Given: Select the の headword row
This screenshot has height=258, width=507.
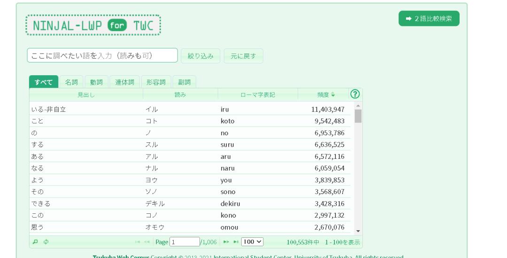Looking at the screenshot, I should (34, 133).
